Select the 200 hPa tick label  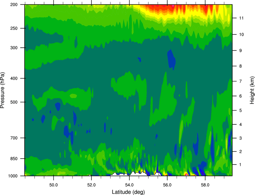point(15,5)
